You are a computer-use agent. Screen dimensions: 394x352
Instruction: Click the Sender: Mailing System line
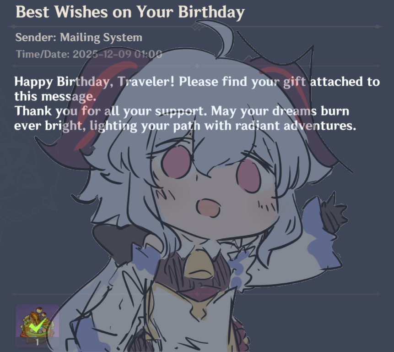(x=79, y=38)
